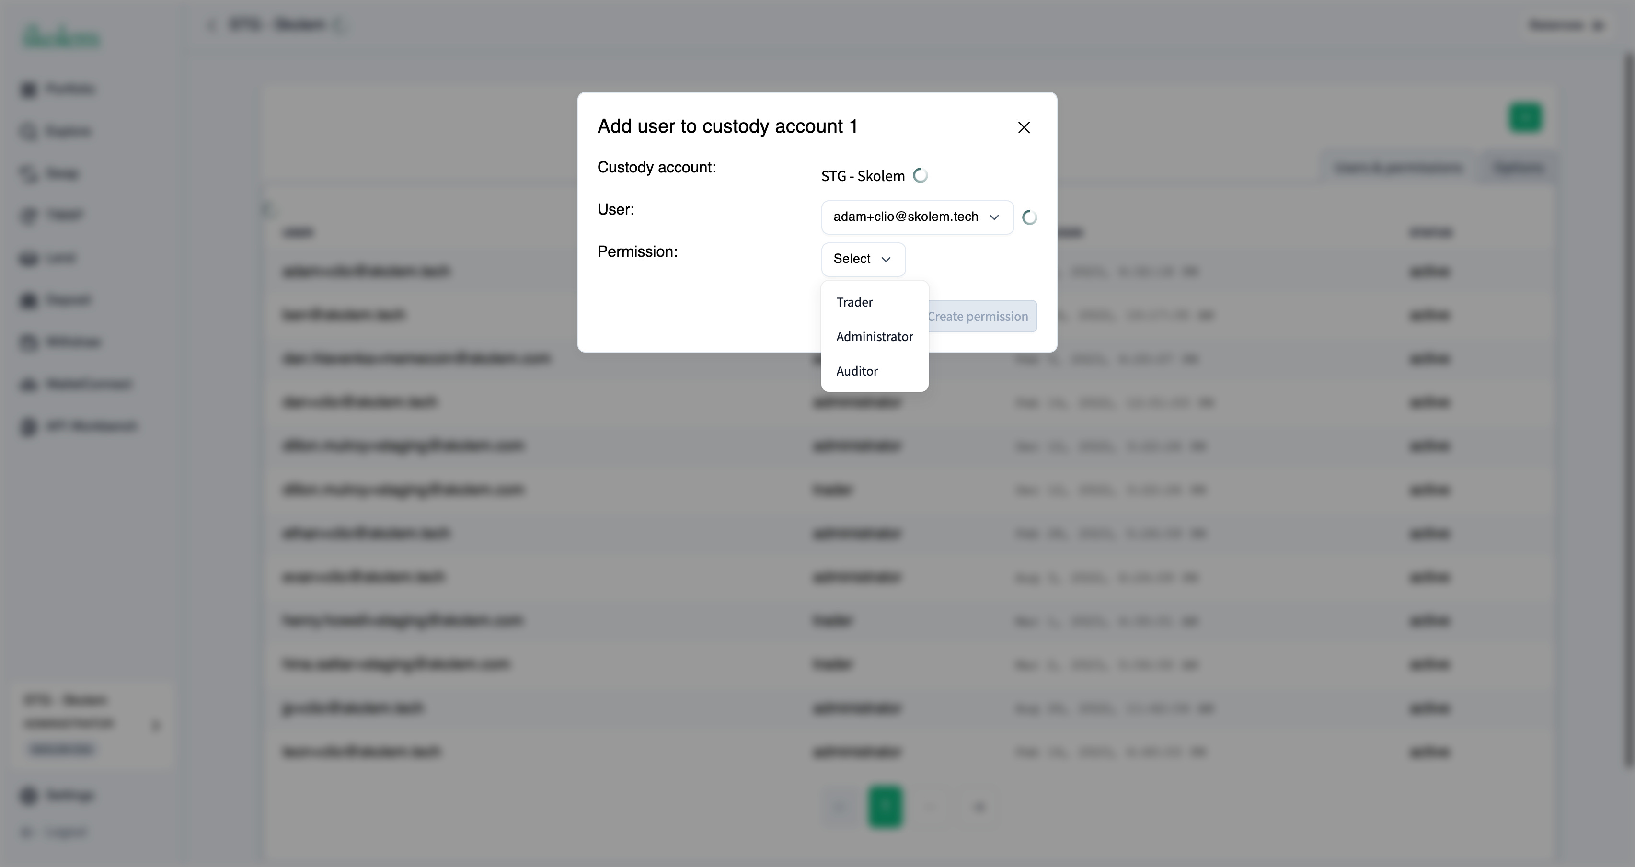Choose Trader permission option

click(854, 303)
